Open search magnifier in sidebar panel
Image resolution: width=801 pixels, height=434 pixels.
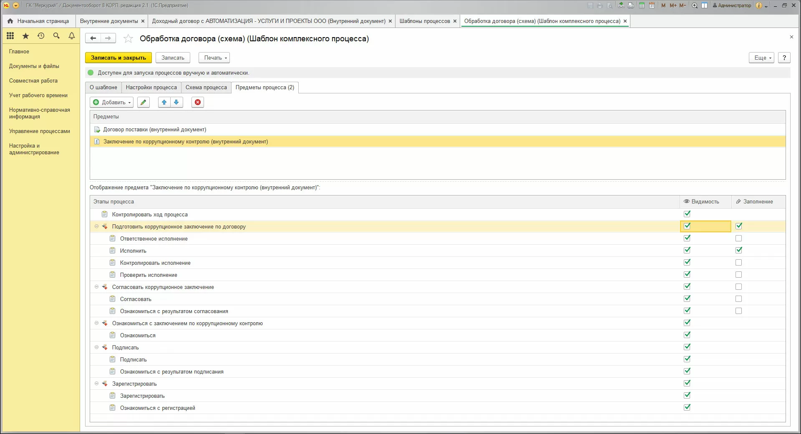[x=56, y=36]
